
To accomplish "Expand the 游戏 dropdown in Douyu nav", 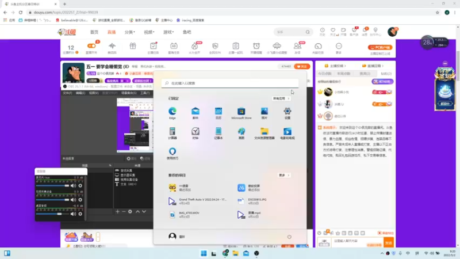I will [168, 32].
